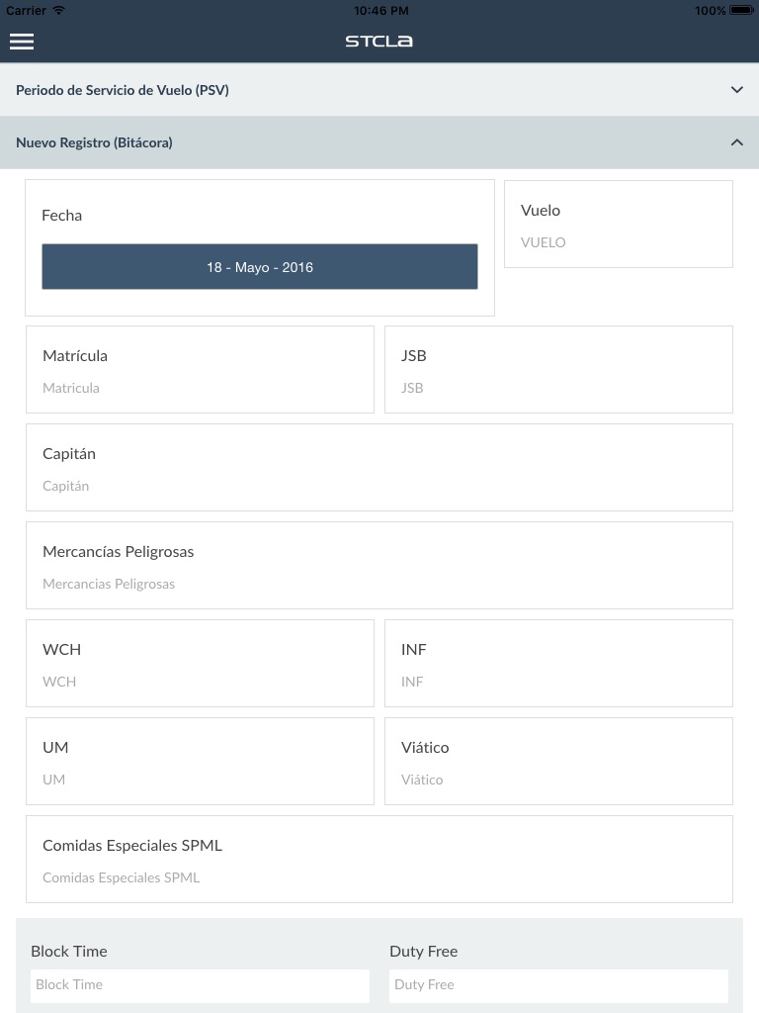This screenshot has height=1013, width=759.
Task: Tap the Wi-Fi status icon
Action: pos(58,10)
